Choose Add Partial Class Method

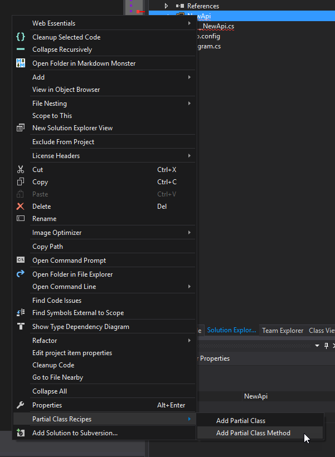[253, 433]
